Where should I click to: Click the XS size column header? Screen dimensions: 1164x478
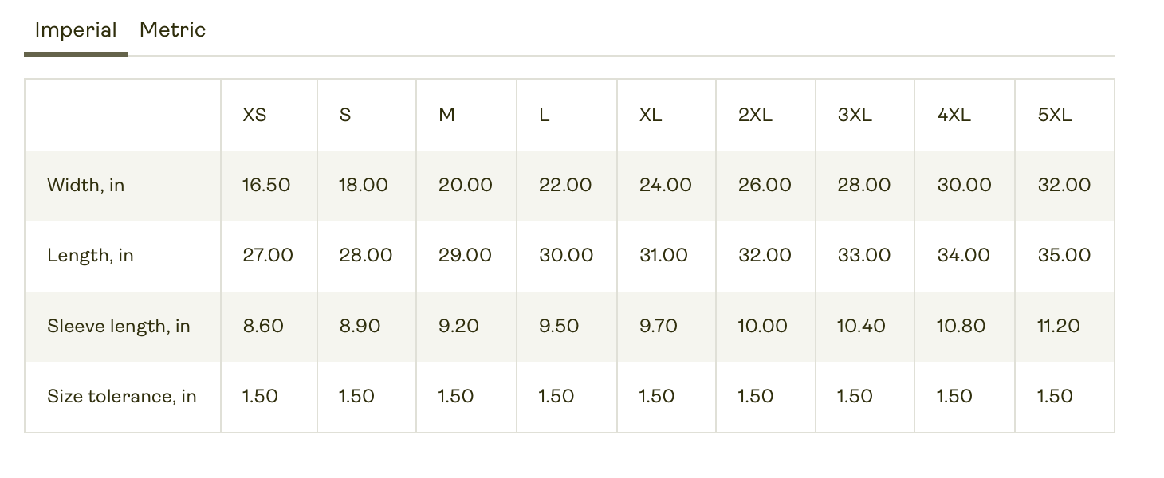point(254,115)
